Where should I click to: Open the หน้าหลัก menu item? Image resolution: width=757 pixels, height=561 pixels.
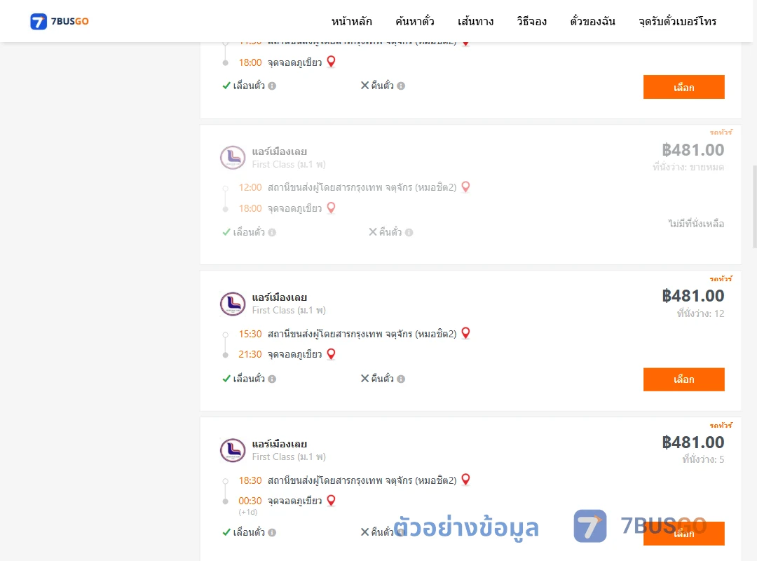coord(351,21)
